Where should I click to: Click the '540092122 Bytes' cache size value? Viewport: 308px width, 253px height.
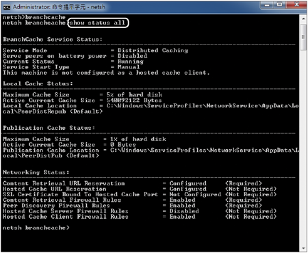coord(134,101)
